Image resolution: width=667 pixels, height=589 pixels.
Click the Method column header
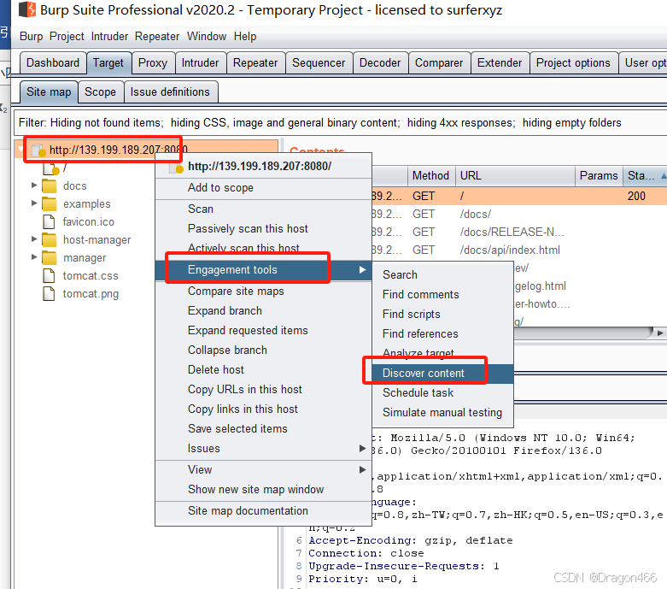pos(431,175)
